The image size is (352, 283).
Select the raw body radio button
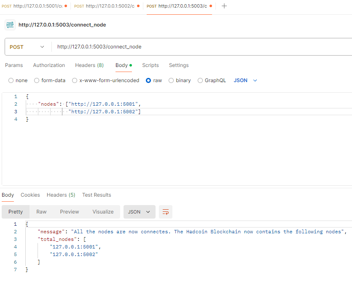[x=148, y=80]
